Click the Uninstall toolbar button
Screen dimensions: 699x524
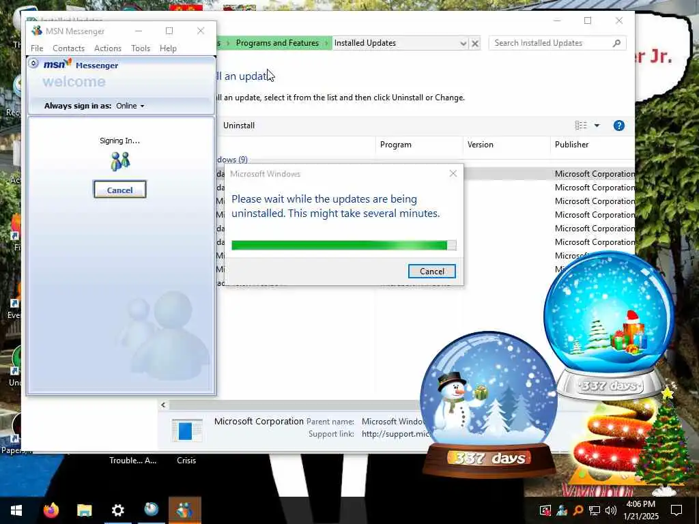click(238, 126)
